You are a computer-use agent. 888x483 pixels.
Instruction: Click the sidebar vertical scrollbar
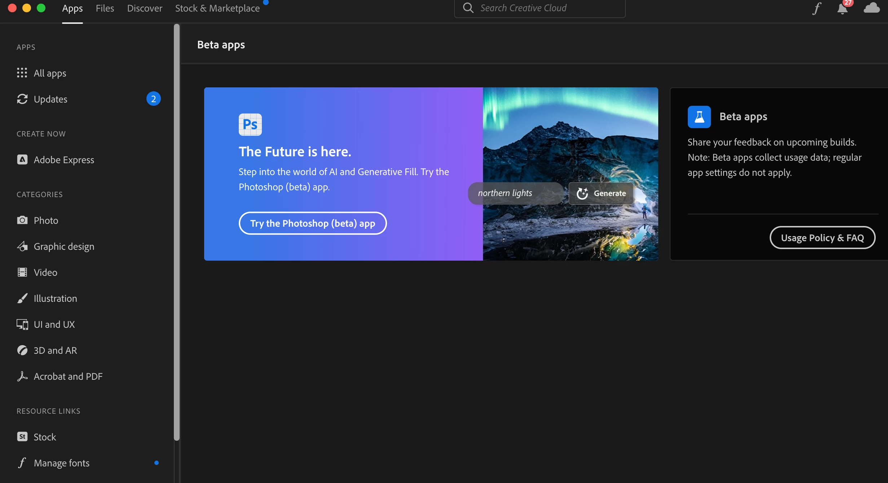(176, 231)
